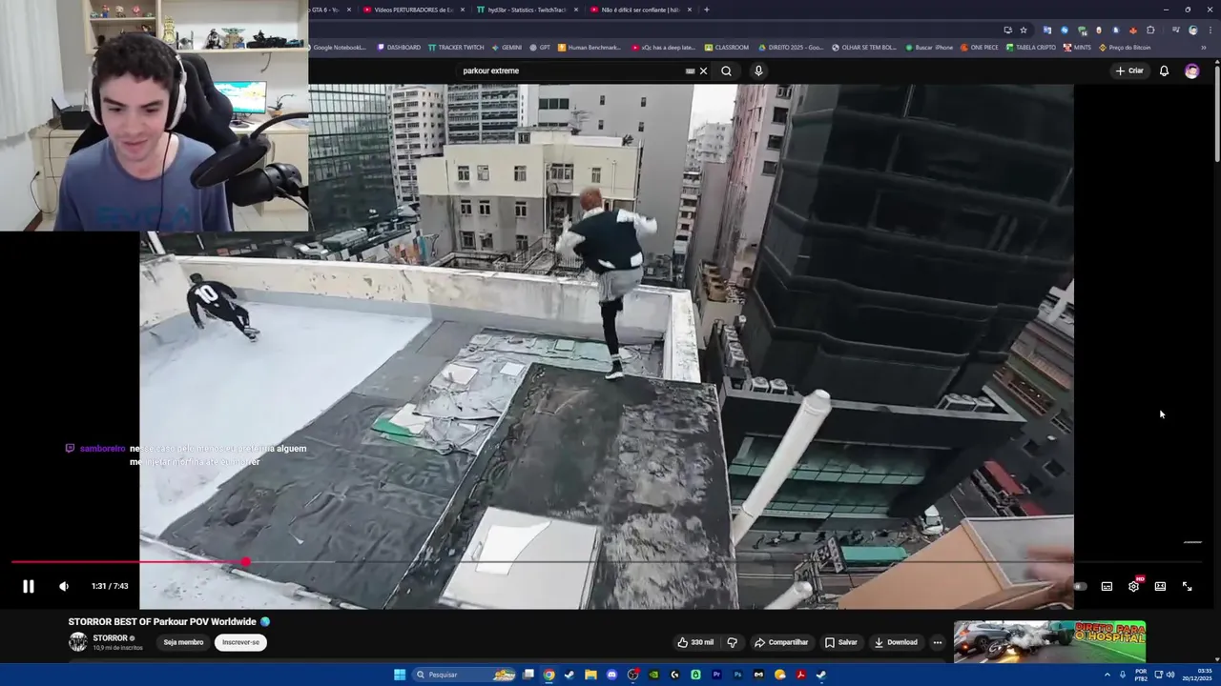Pause the video playback

29,586
